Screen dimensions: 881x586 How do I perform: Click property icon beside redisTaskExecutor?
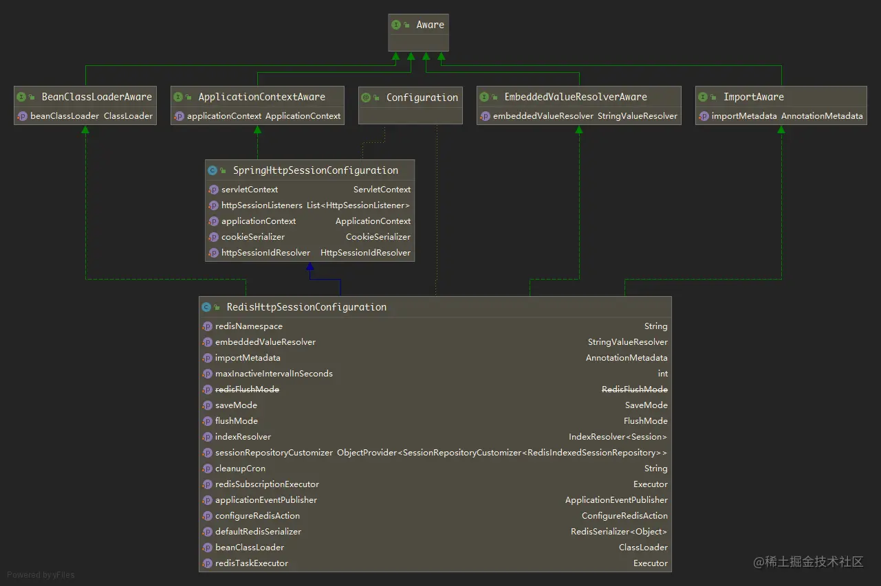pos(207,563)
